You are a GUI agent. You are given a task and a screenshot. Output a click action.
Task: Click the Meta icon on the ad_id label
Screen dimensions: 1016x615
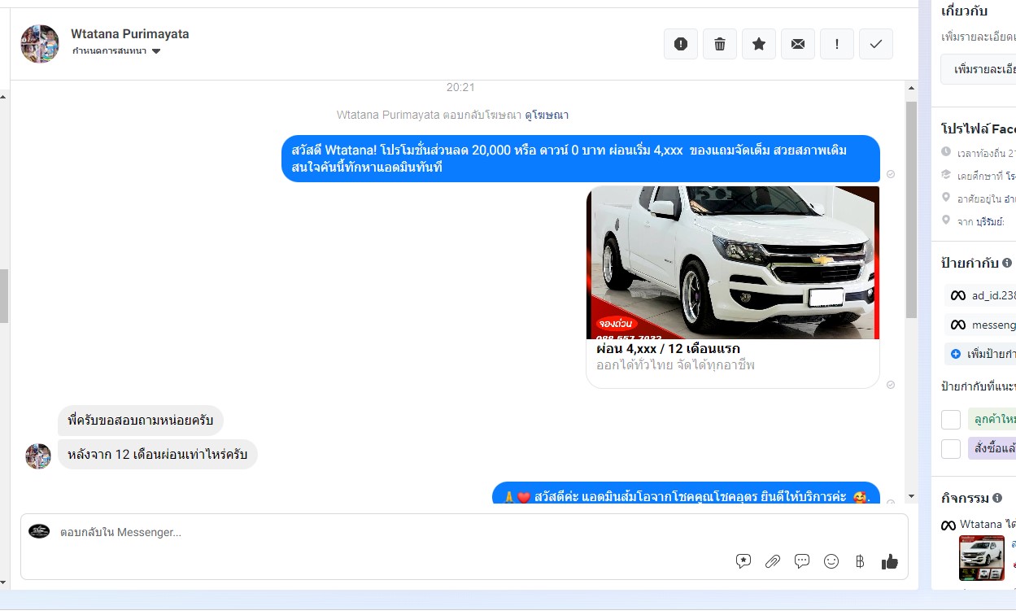958,295
